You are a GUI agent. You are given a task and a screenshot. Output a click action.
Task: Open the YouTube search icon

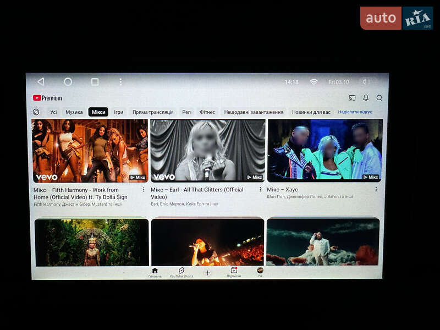coord(379,98)
